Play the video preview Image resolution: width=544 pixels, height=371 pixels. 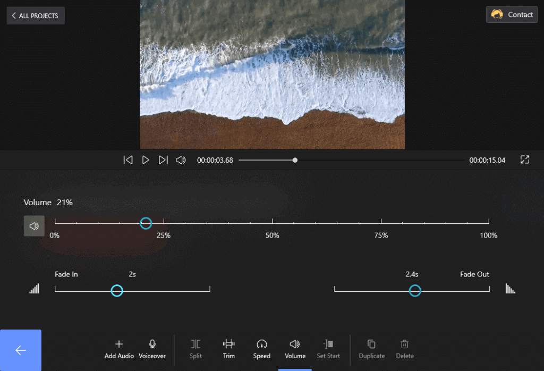pos(146,160)
